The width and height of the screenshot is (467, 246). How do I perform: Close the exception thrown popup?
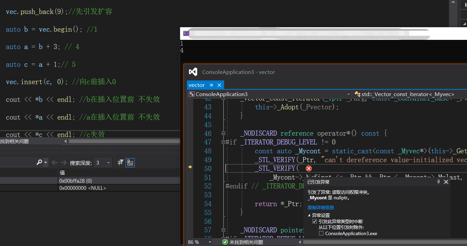pos(446,182)
